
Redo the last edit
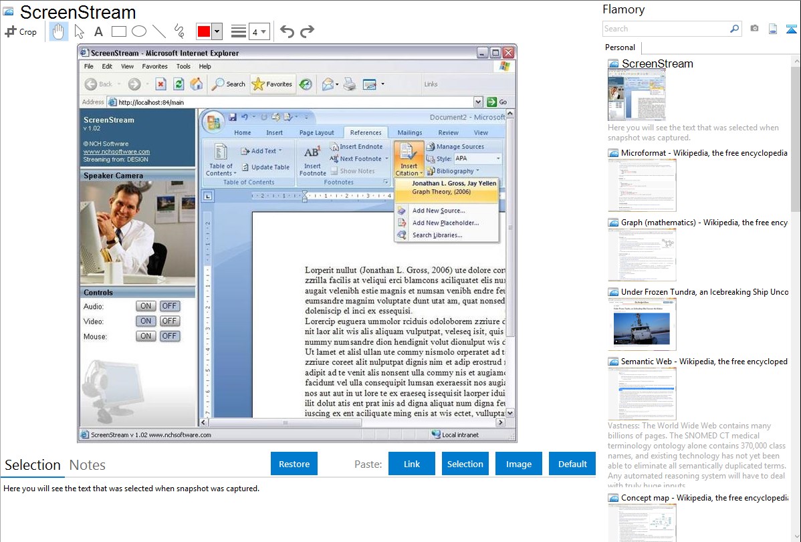coord(307,31)
